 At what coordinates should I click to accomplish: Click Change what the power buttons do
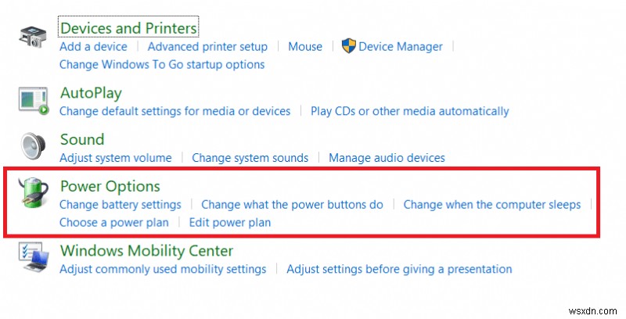click(292, 205)
